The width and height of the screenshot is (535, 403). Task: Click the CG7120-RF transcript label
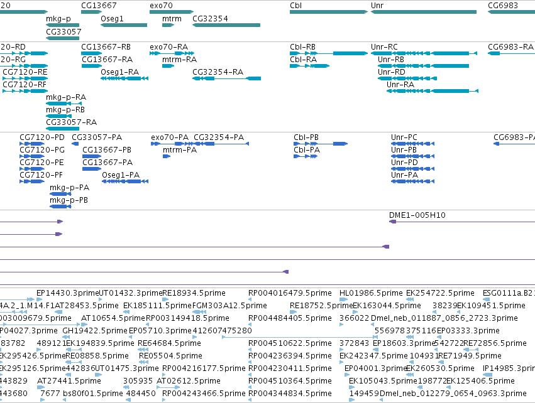tap(25, 85)
